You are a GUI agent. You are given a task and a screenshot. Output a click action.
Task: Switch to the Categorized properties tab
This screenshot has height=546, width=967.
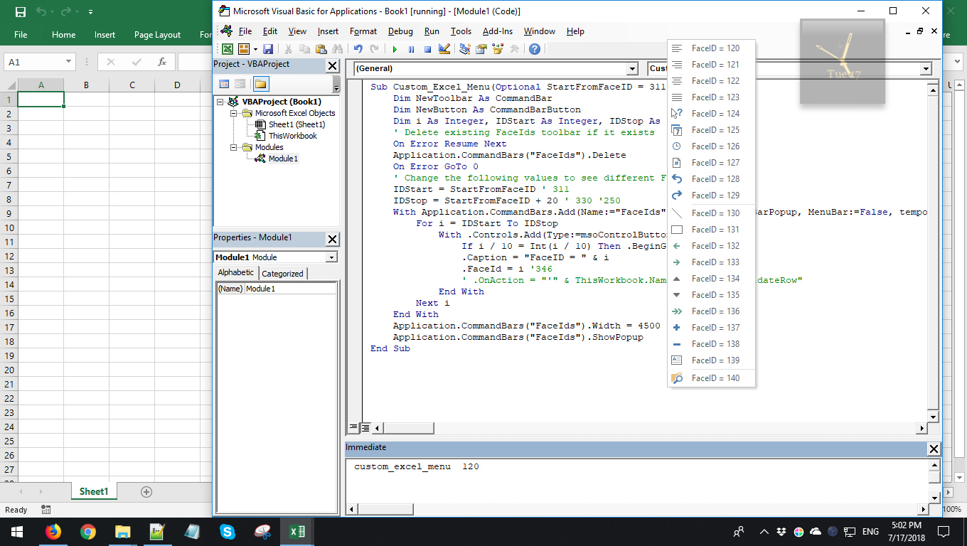coord(282,273)
